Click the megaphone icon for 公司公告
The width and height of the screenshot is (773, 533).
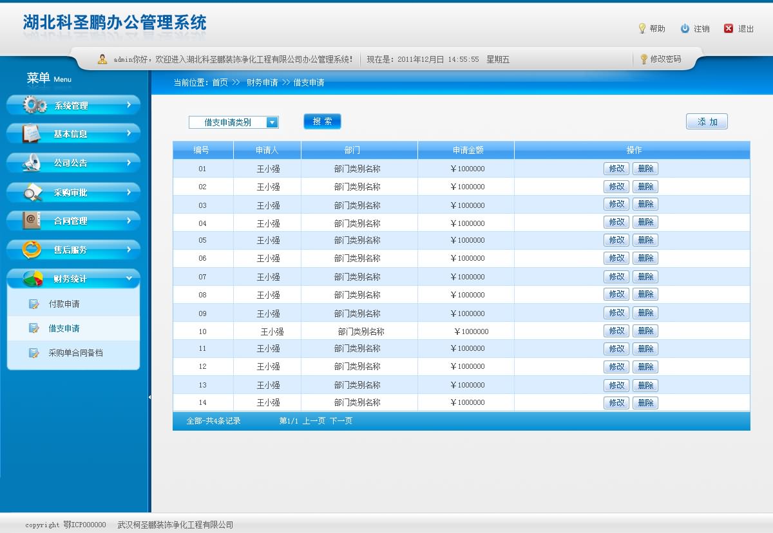pos(32,163)
